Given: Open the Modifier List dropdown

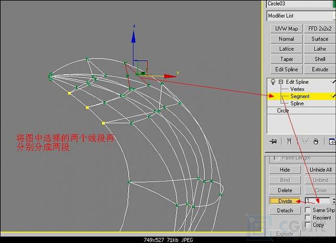Looking at the screenshot, I should click(301, 16).
